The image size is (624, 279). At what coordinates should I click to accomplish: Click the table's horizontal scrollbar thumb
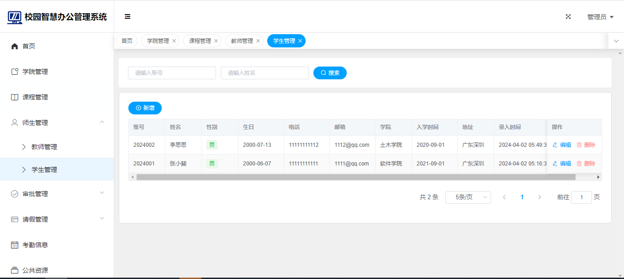[x=343, y=177]
